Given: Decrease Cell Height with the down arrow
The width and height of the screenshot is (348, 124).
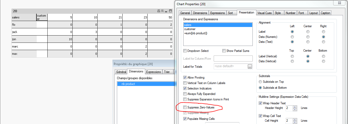Looking at the screenshot, I should 295,122.
